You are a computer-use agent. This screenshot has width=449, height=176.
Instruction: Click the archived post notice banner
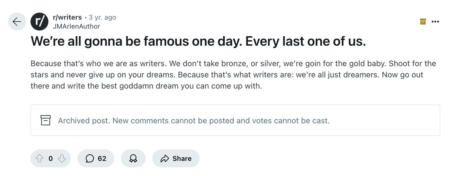[x=235, y=120]
